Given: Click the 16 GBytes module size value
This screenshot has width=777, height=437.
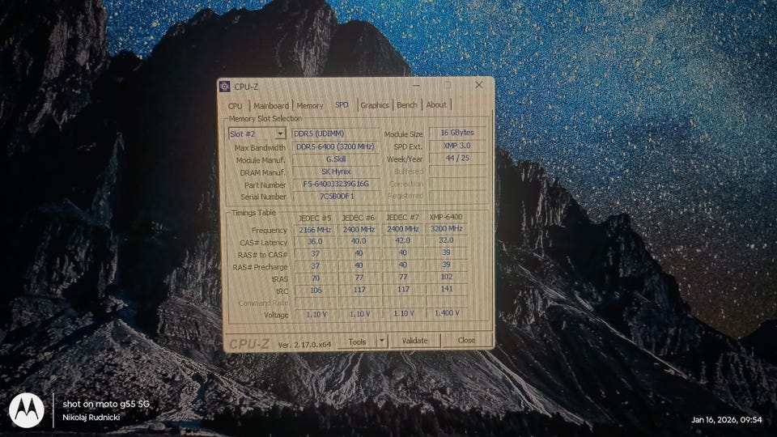Looking at the screenshot, I should [x=456, y=132].
